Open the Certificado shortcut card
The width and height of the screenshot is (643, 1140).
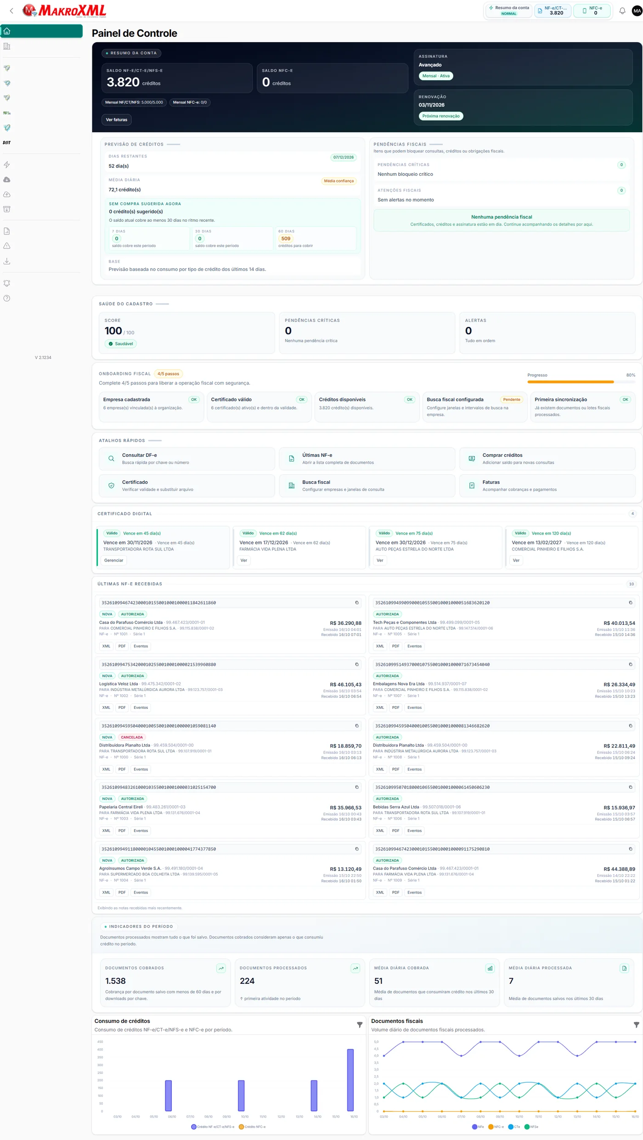187,486
